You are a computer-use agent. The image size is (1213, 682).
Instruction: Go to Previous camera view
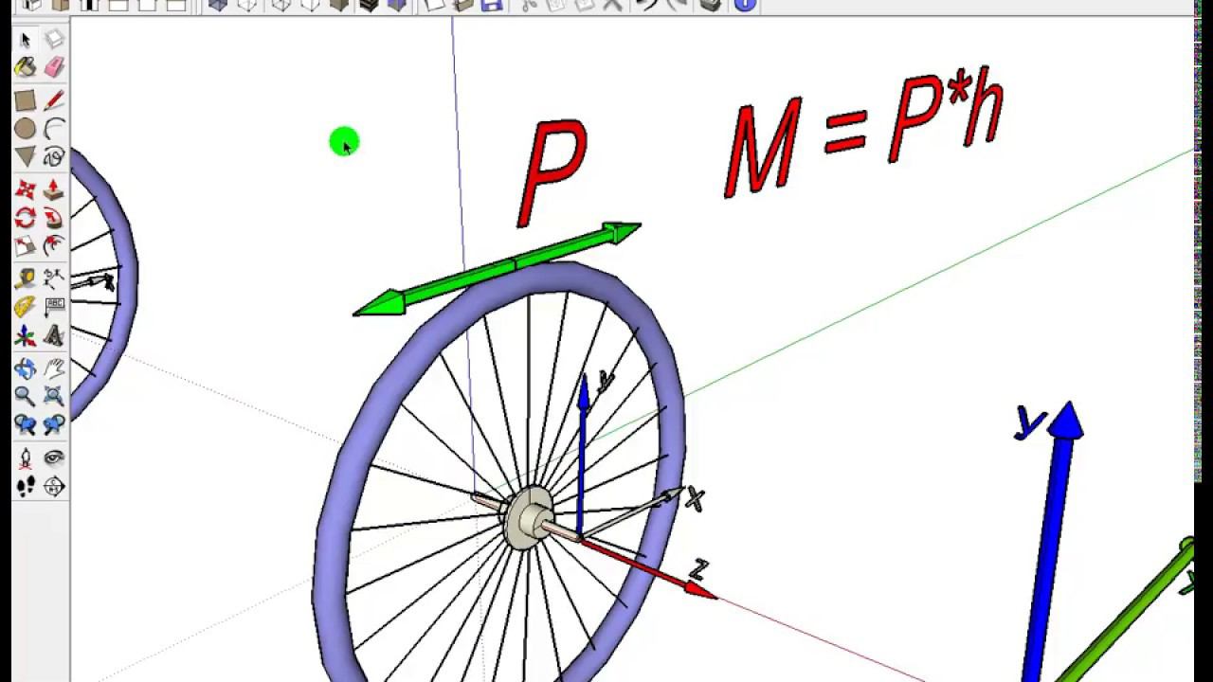(x=26, y=425)
